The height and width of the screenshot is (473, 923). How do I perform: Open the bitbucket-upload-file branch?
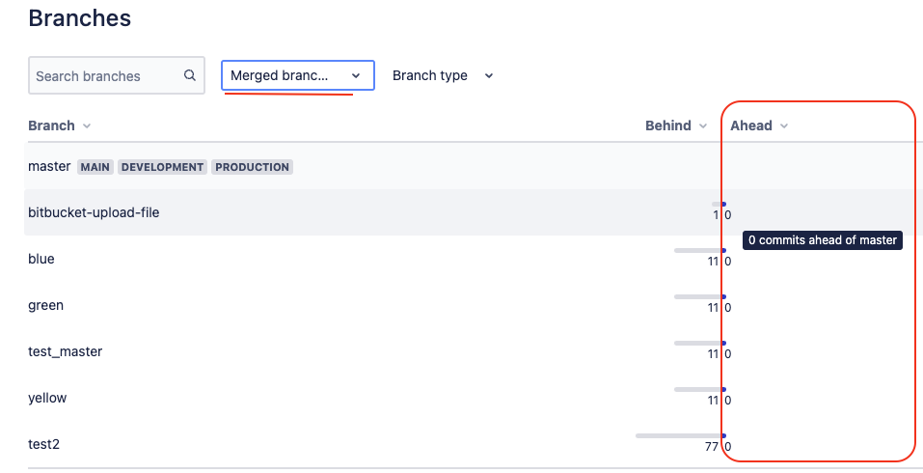pos(94,212)
